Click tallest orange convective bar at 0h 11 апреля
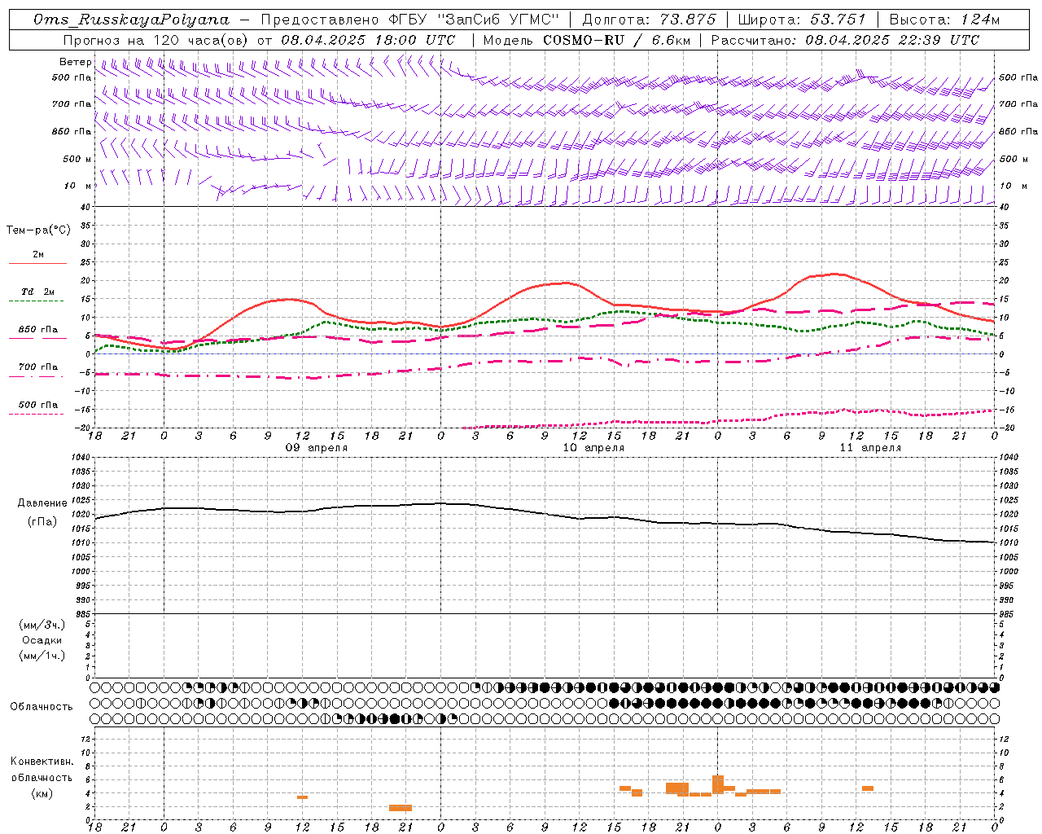Screen dimensions: 1042x834 pos(718,784)
